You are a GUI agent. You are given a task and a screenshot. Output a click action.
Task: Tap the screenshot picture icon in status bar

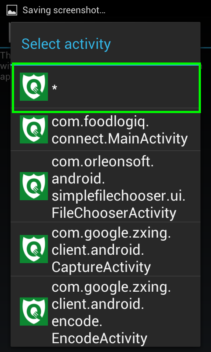[x=12, y=10]
